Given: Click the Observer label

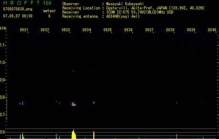Looking at the screenshot, I should pyautogui.click(x=71, y=4).
